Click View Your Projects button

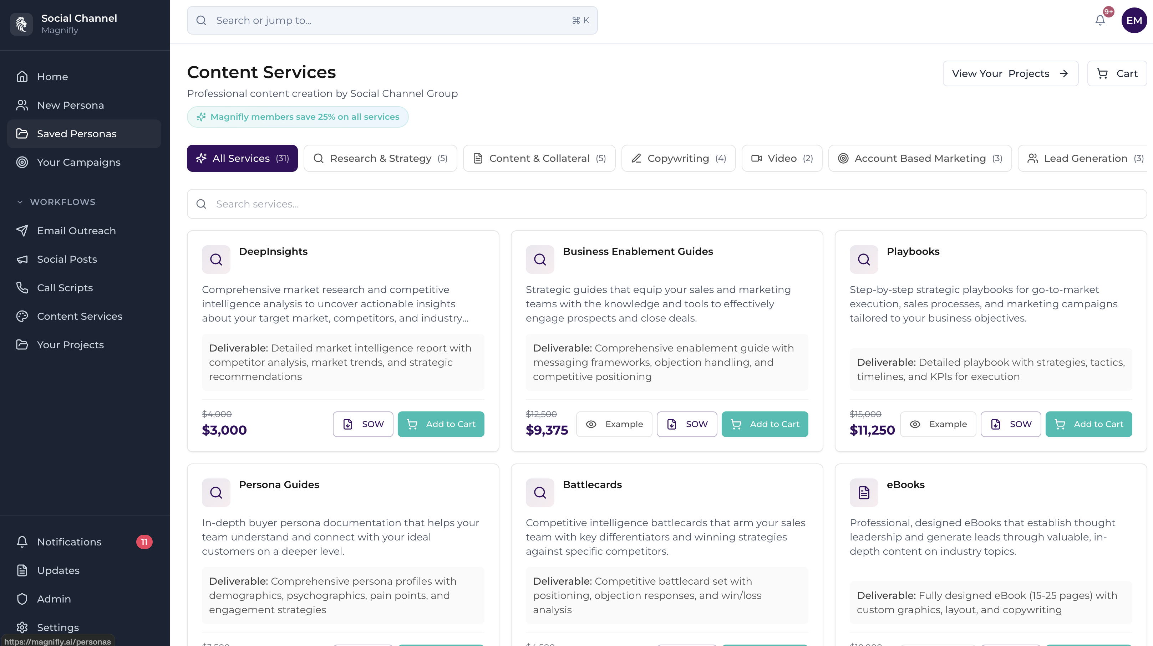pyautogui.click(x=1010, y=74)
